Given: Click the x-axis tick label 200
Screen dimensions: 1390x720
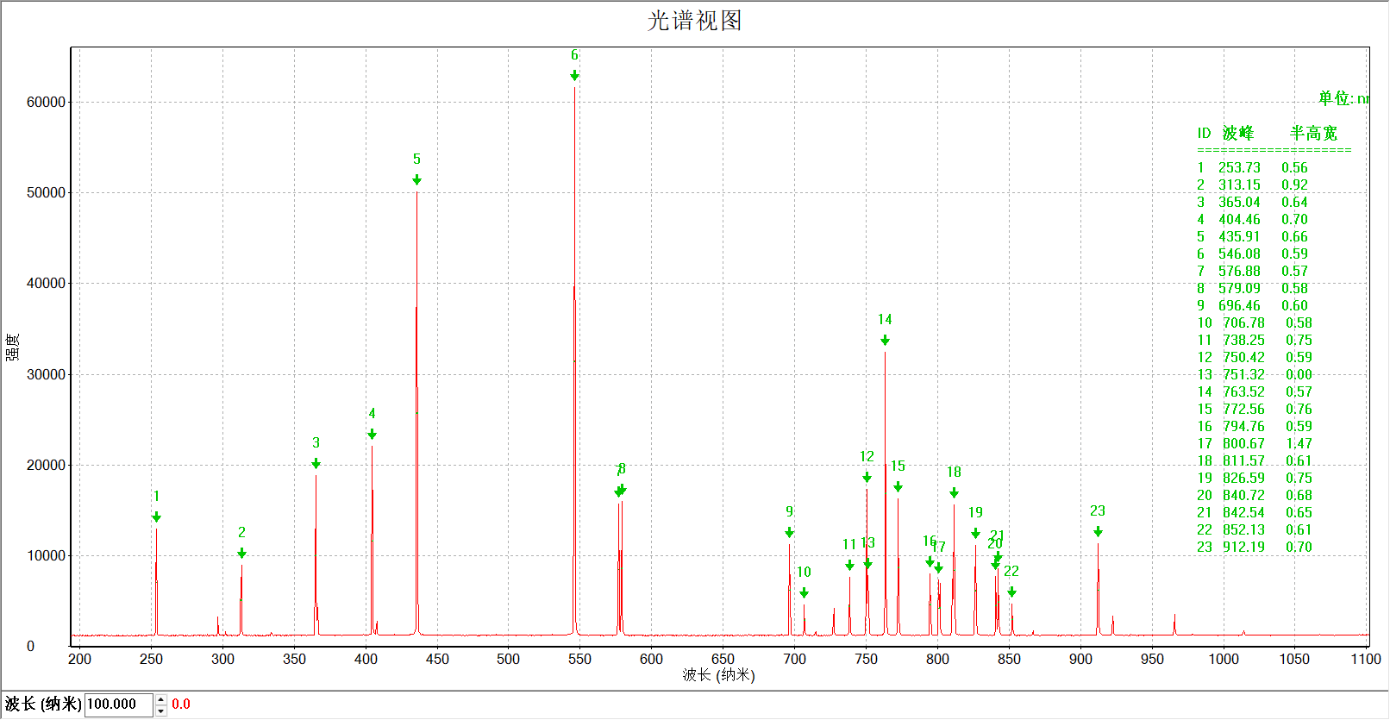Looking at the screenshot, I should [79, 659].
